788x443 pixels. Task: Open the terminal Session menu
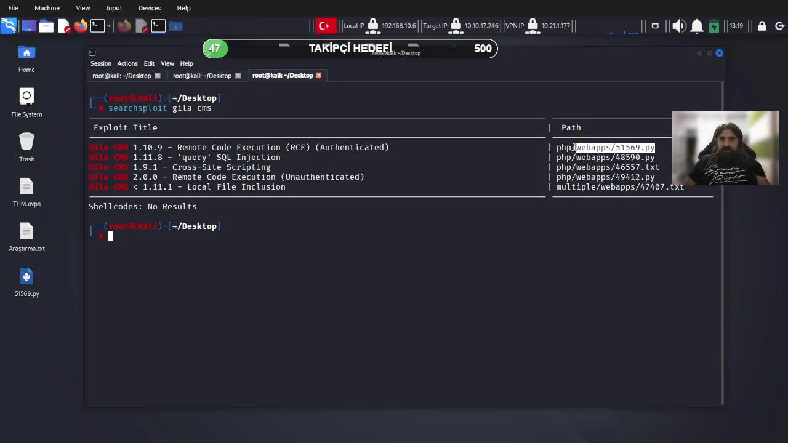101,63
